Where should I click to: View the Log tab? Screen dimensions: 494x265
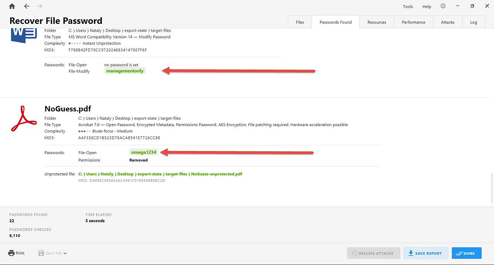click(474, 22)
